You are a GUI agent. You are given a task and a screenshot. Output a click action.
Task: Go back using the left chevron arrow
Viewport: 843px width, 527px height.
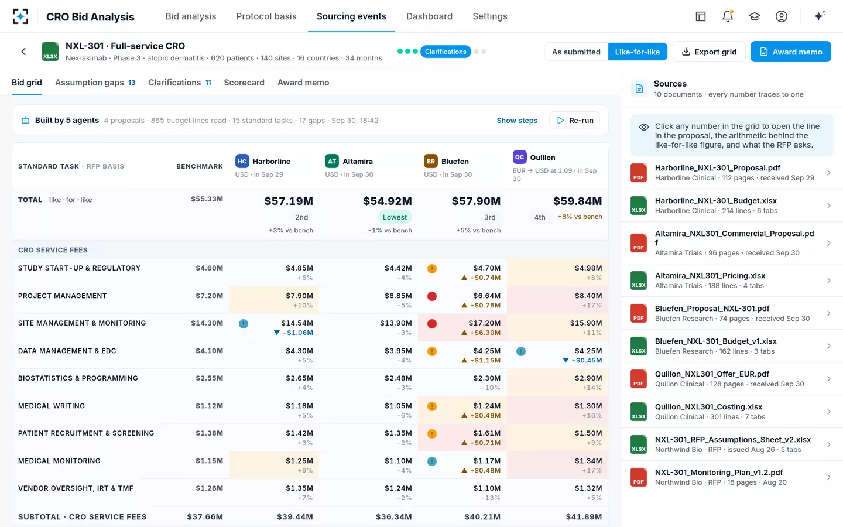tap(23, 52)
